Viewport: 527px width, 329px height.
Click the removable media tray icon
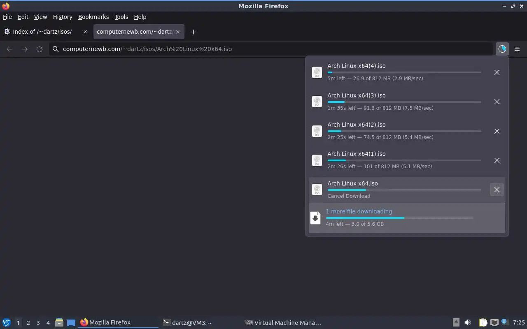[456, 322]
